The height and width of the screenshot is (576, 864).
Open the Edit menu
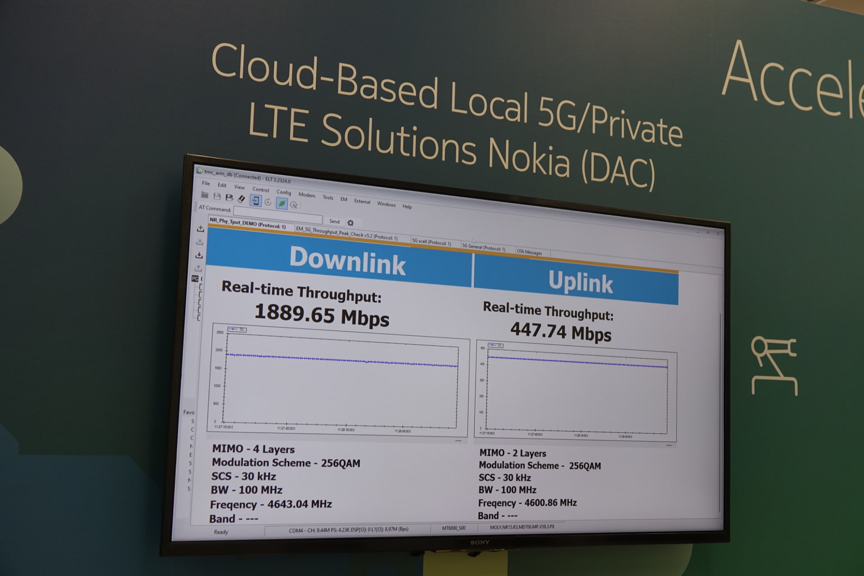click(222, 185)
